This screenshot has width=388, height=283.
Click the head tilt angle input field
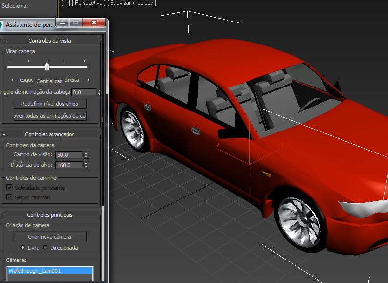[x=84, y=92]
